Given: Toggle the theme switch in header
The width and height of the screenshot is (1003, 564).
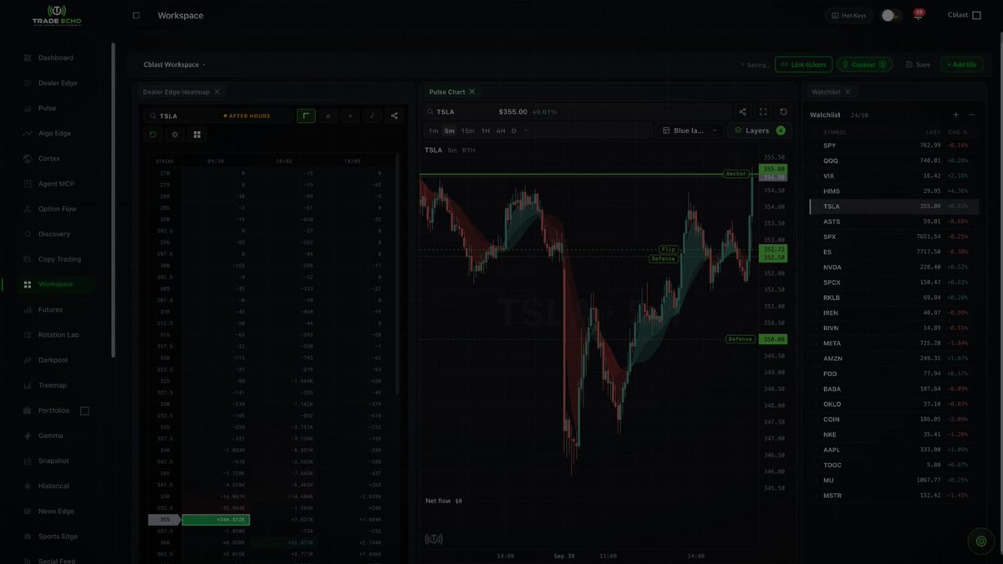Looking at the screenshot, I should (891, 15).
